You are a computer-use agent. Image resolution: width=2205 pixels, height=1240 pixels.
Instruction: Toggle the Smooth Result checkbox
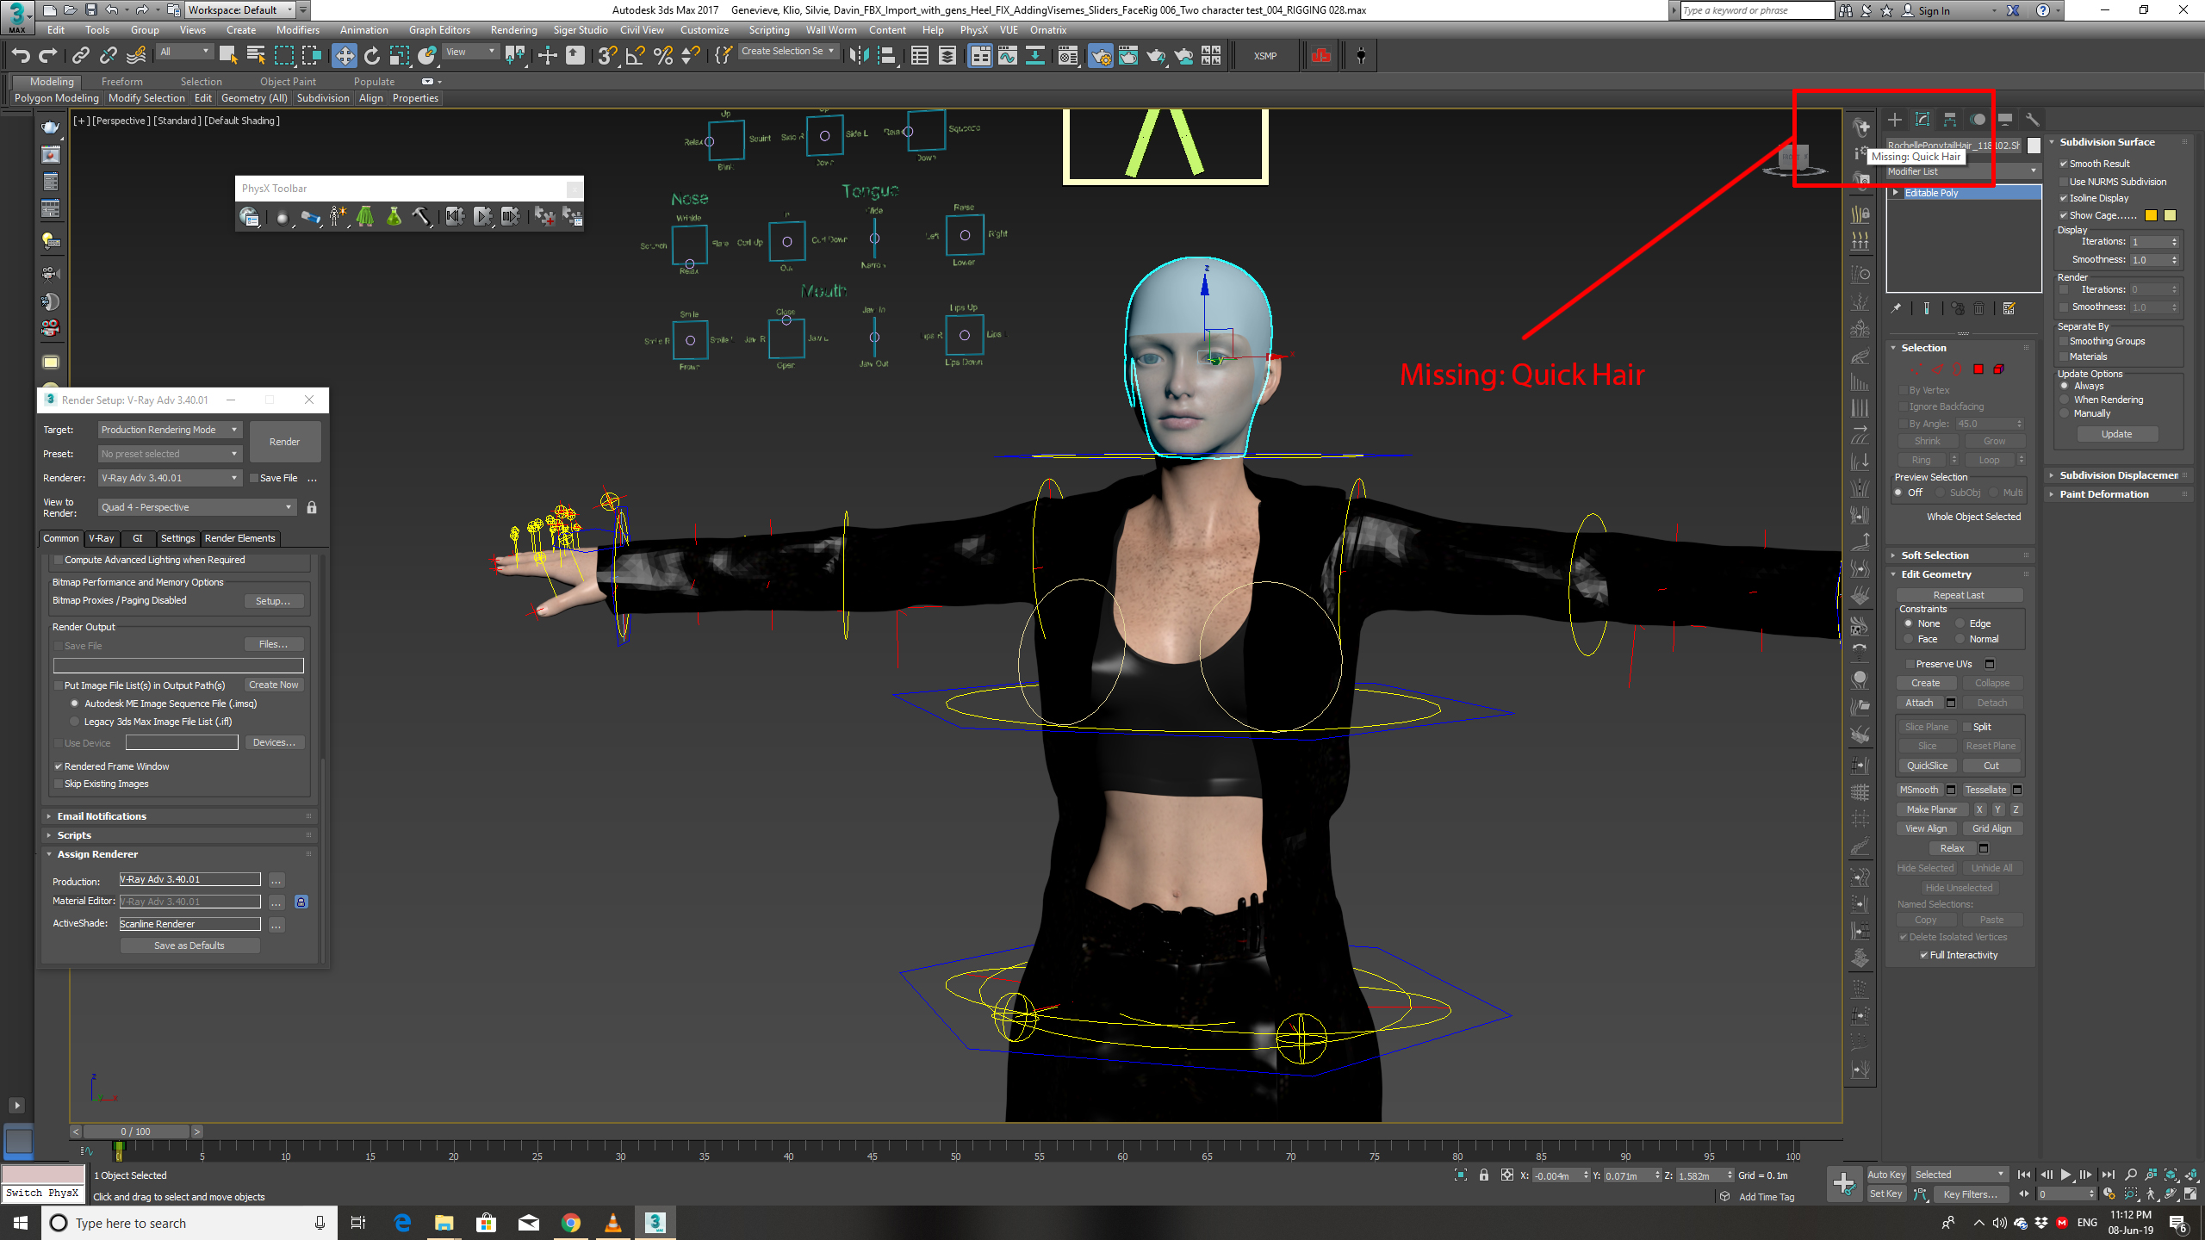point(2064,164)
